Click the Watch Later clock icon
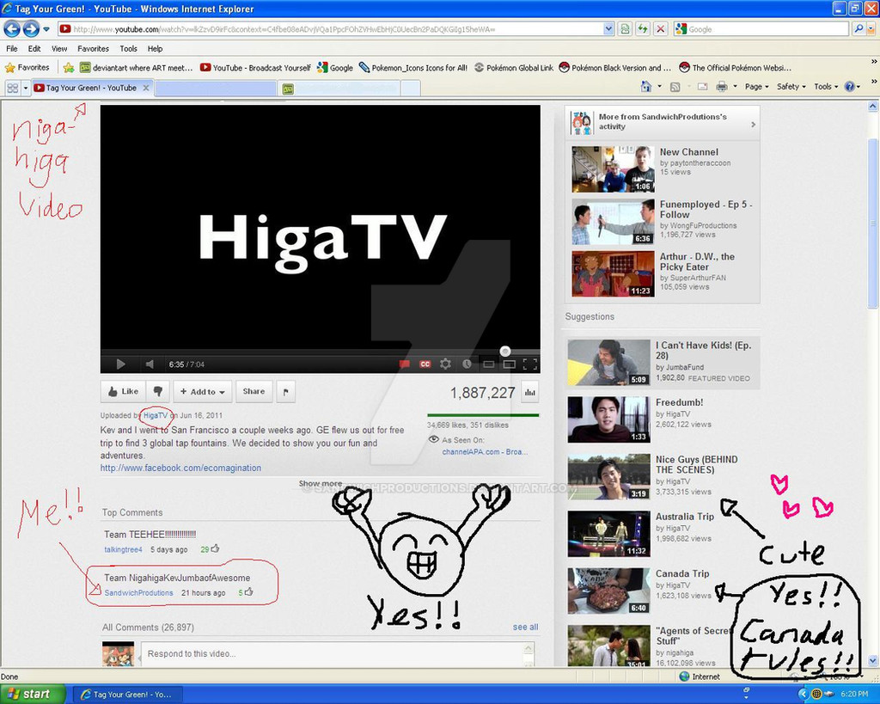Viewport: 880px width, 704px height. [467, 364]
